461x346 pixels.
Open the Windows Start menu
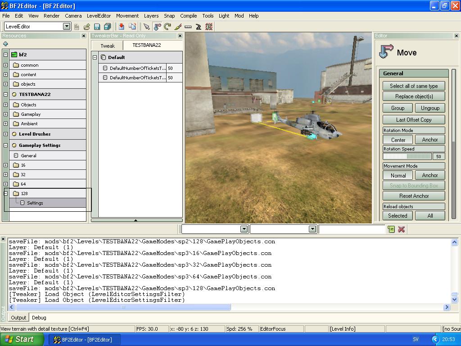pos(22,340)
